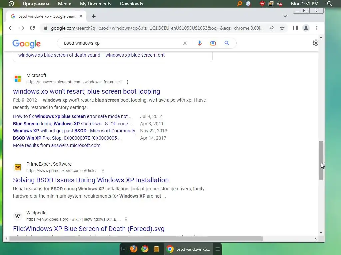This screenshot has width=341, height=255.
Task: Open the Места menu
Action: (x=65, y=4)
